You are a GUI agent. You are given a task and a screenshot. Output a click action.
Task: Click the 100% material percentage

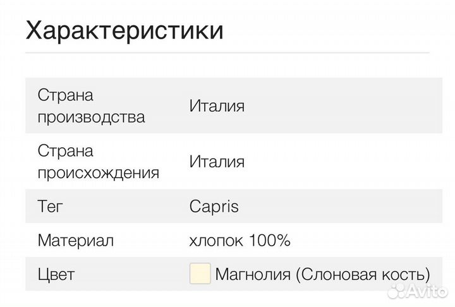[x=269, y=241]
